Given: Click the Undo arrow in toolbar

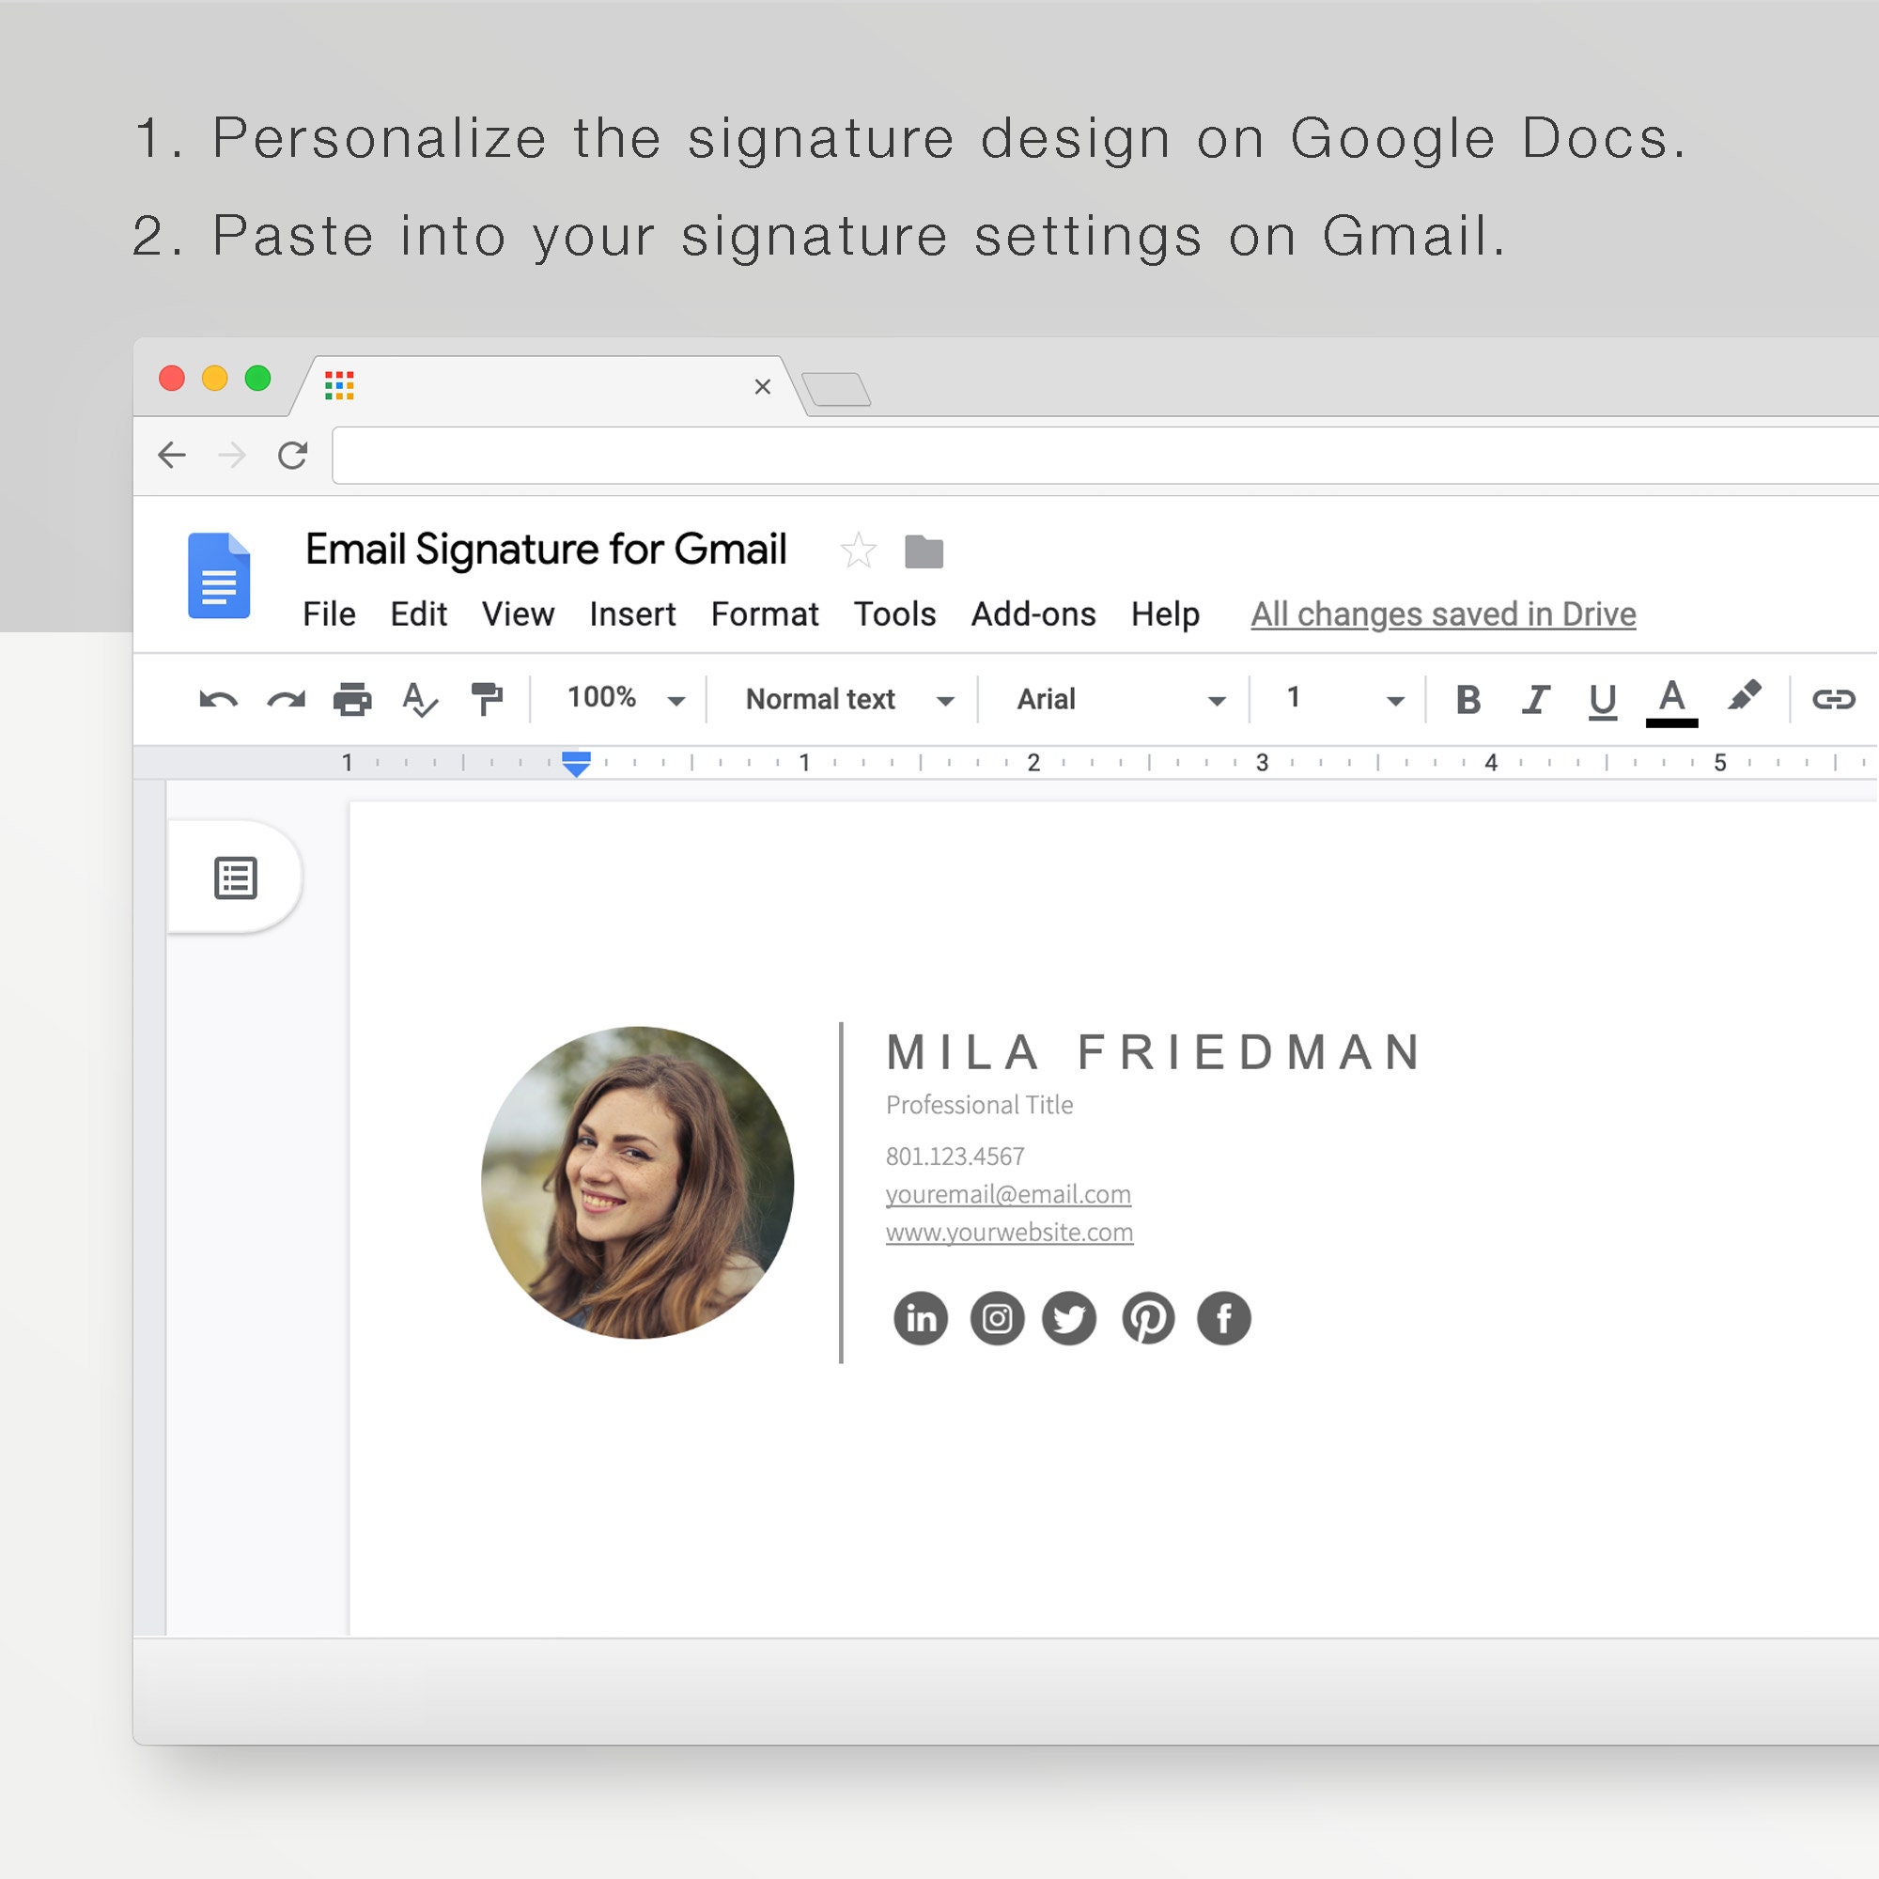Looking at the screenshot, I should [218, 699].
